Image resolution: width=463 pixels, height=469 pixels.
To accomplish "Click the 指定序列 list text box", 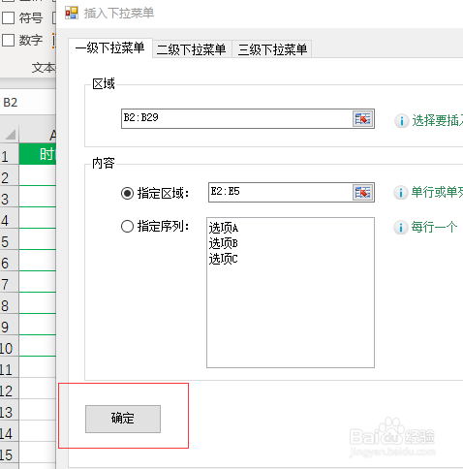I will (x=291, y=293).
